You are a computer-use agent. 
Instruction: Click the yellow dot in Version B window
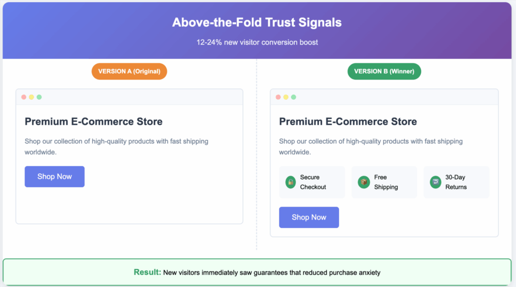286,97
